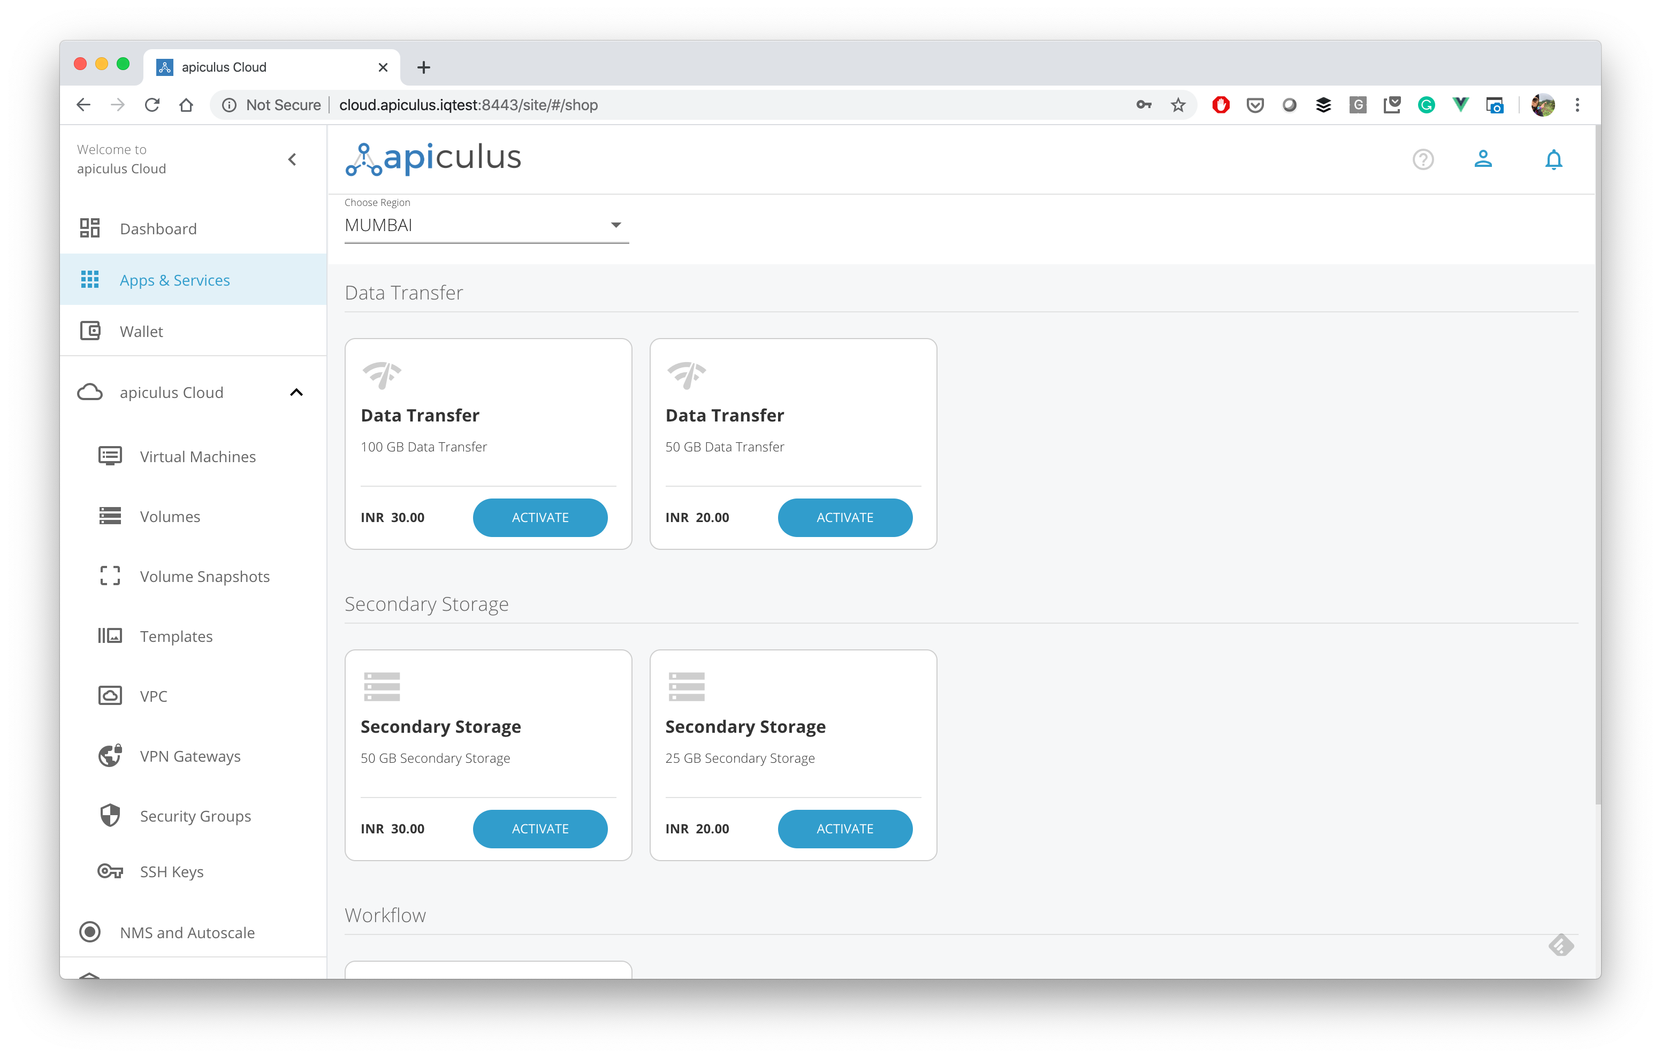Screen dimensions: 1661x1058
Task: Collapse the apiculus Cloud menu section
Action: [x=296, y=393]
